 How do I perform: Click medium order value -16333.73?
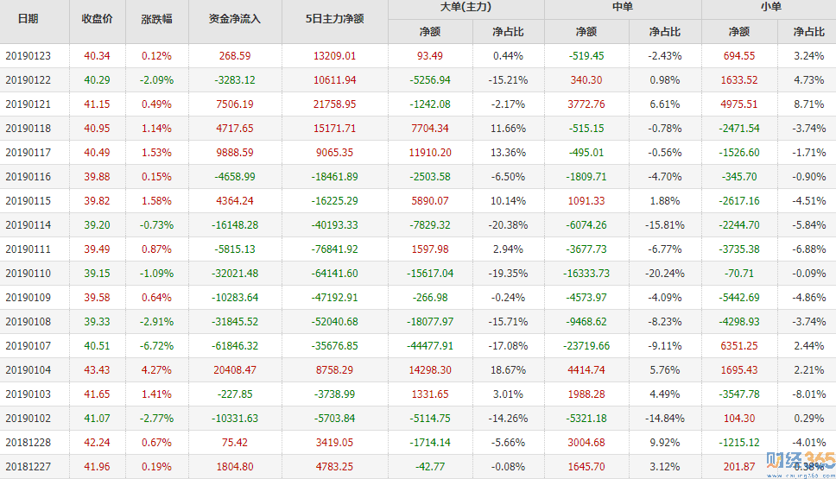(586, 274)
